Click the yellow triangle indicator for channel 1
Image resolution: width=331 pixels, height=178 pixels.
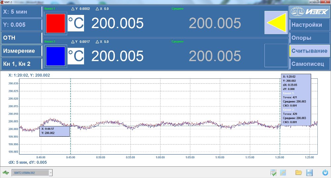[x=276, y=23]
